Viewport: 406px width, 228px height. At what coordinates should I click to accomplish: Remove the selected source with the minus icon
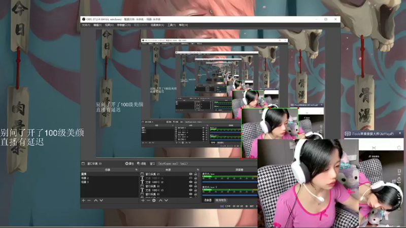coord(148,200)
